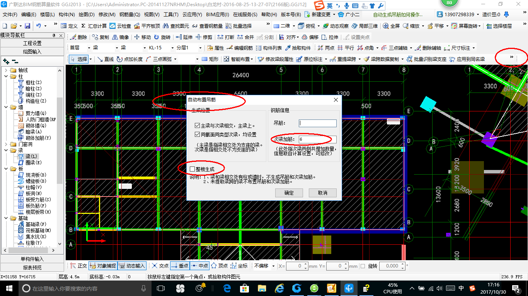Select 直线 line drawing tool
528x296 pixels.
click(106, 59)
